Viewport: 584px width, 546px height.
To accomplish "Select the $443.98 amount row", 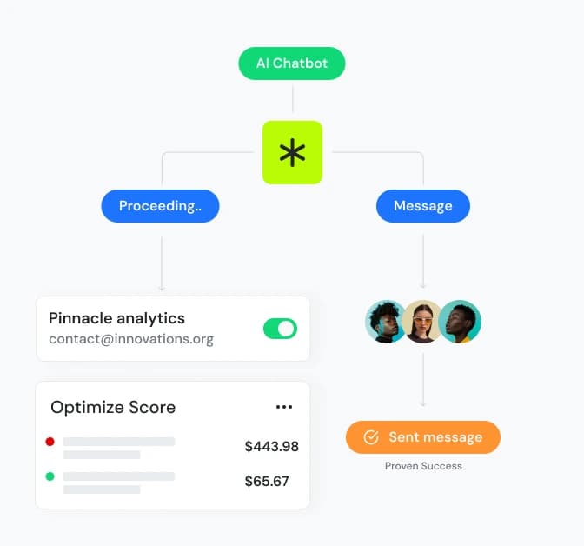I will (172, 447).
